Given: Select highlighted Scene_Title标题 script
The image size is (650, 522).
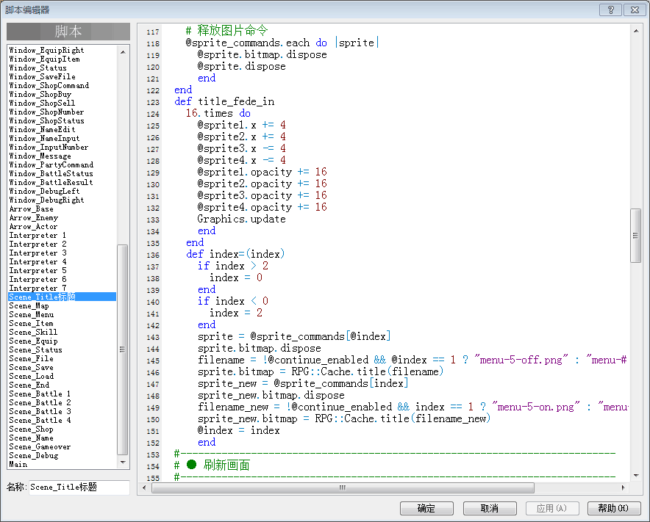Looking at the screenshot, I should [x=63, y=297].
